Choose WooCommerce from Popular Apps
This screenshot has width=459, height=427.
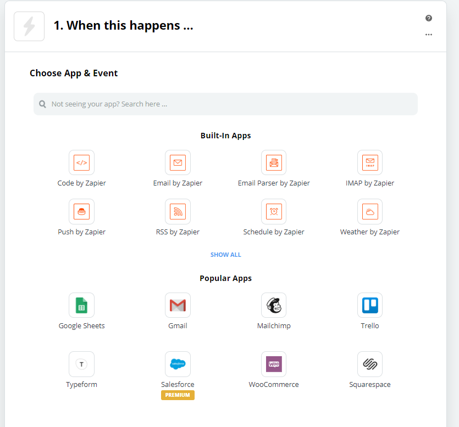point(274,364)
